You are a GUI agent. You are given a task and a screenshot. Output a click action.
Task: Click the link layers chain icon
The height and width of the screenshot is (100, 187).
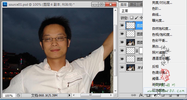point(133,95)
